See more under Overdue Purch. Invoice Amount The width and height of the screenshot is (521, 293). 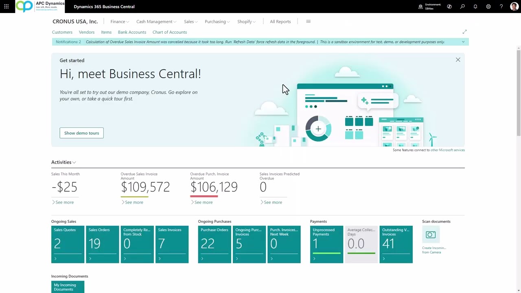[x=201, y=202]
